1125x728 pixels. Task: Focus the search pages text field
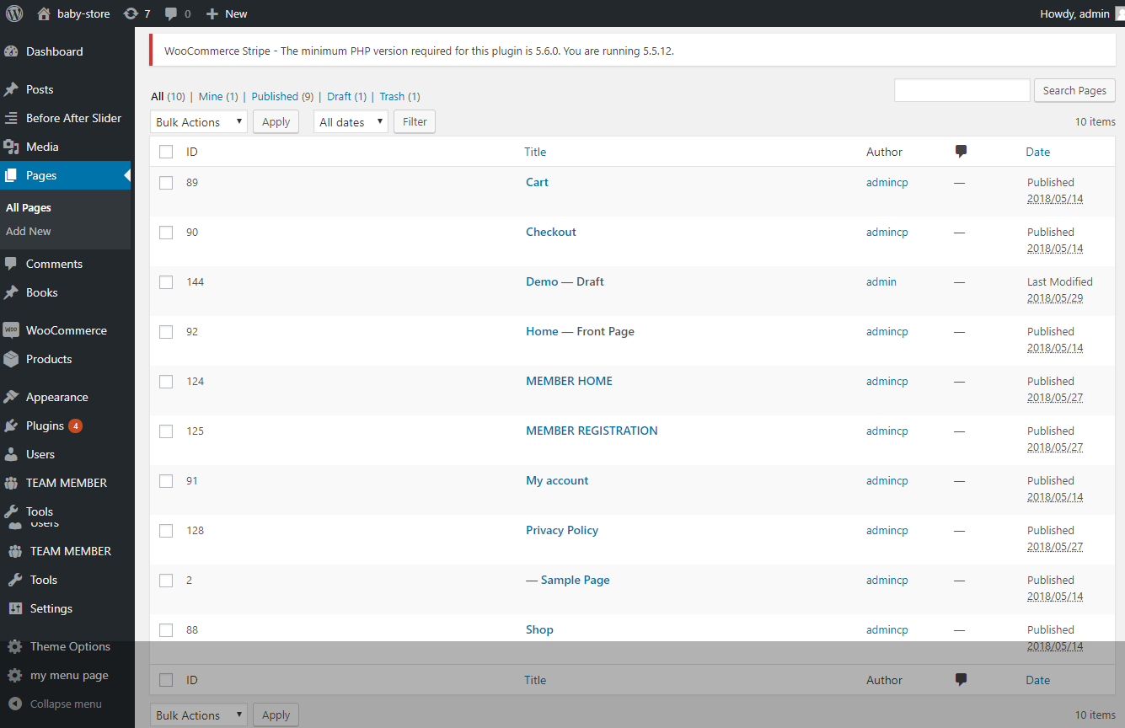click(962, 90)
